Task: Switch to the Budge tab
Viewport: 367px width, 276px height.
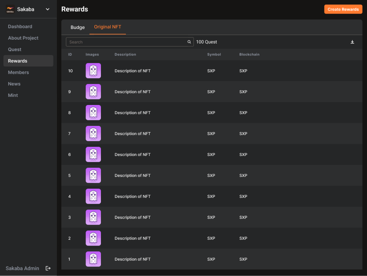Action: tap(77, 27)
